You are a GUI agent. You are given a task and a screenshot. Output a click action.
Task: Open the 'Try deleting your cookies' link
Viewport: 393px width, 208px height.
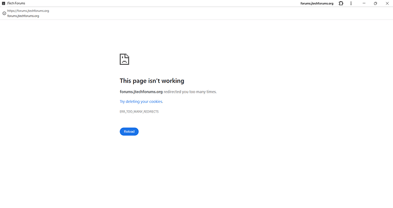pyautogui.click(x=141, y=102)
